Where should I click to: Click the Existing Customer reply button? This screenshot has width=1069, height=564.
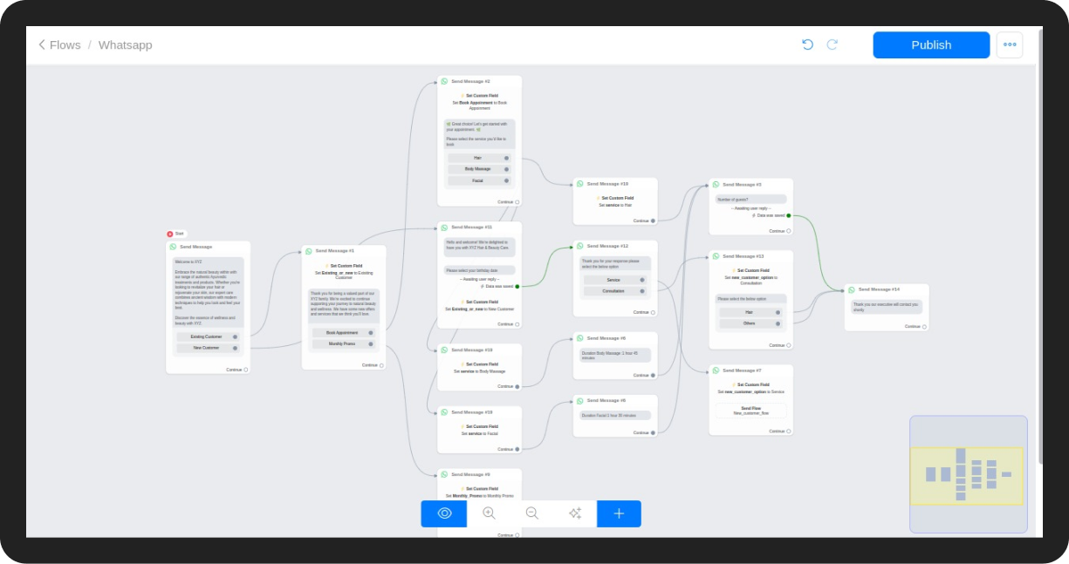208,336
